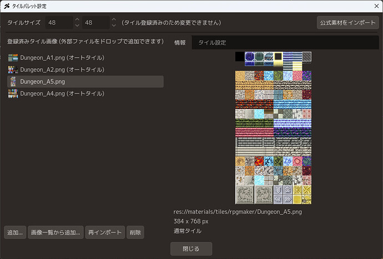Select the Dungeon_A5.png list entry
Image resolution: width=383 pixels, height=259 pixels.
[x=85, y=82]
